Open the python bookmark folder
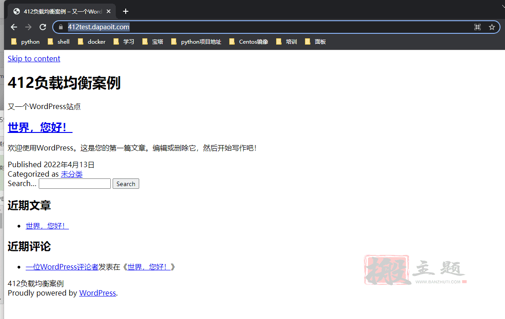The image size is (505, 319). 25,42
